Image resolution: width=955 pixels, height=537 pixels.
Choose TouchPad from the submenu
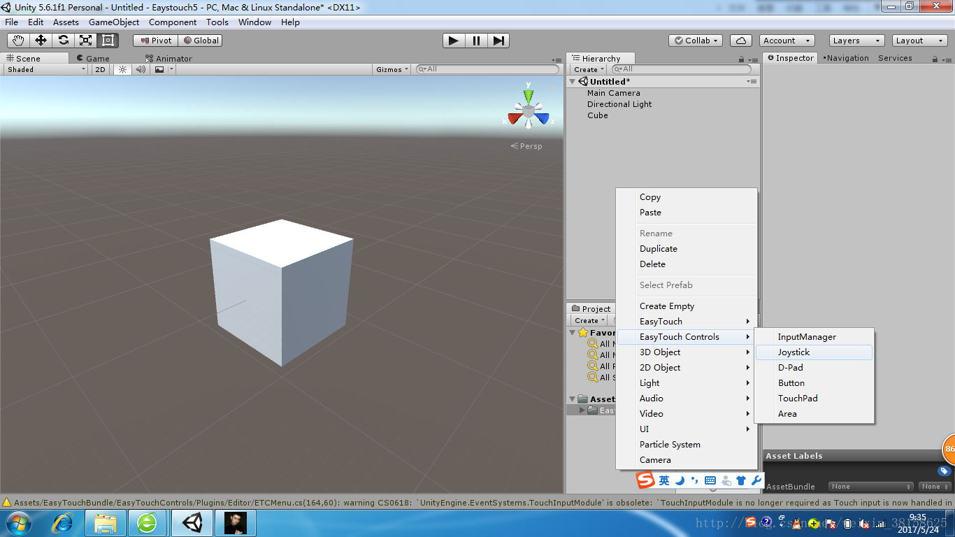click(814, 399)
